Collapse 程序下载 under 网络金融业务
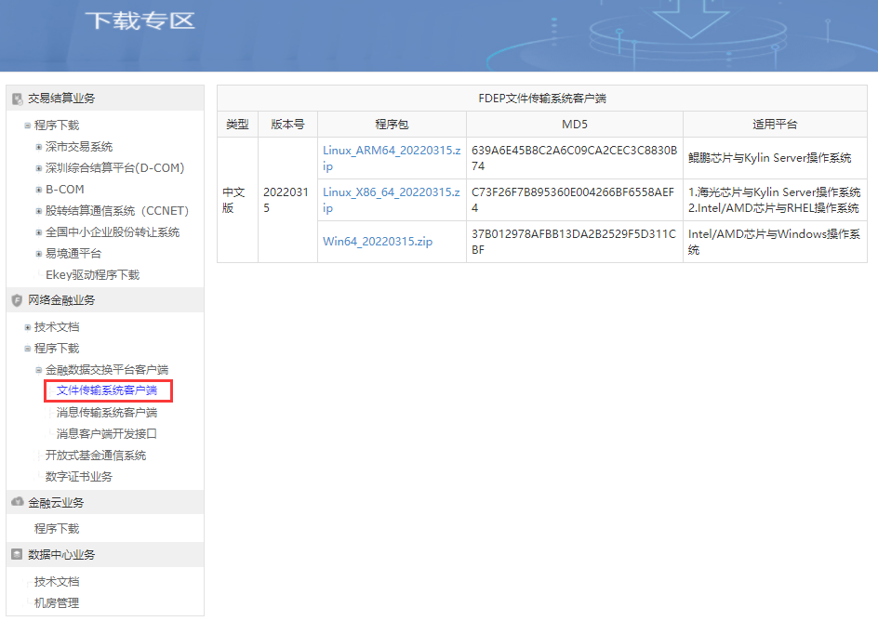Image resolution: width=878 pixels, height=621 pixels. (x=28, y=349)
